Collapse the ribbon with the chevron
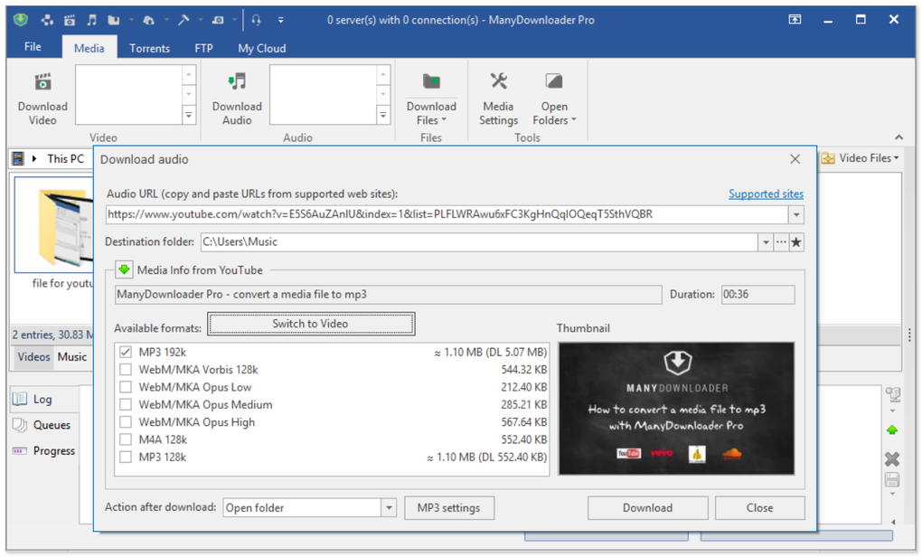 [x=899, y=137]
